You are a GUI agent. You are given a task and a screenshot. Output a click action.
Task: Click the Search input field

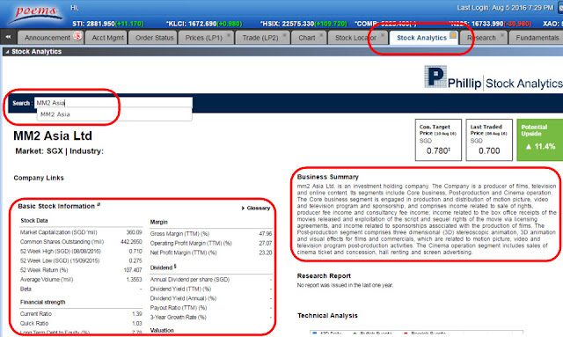coord(113,103)
